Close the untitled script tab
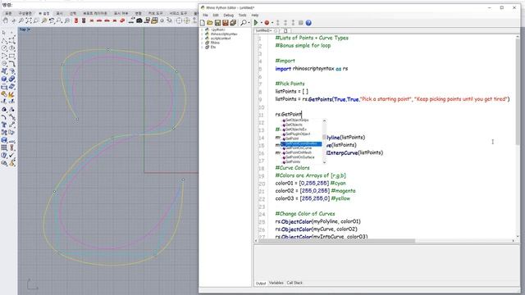The width and height of the screenshot is (525, 295). pos(276,31)
